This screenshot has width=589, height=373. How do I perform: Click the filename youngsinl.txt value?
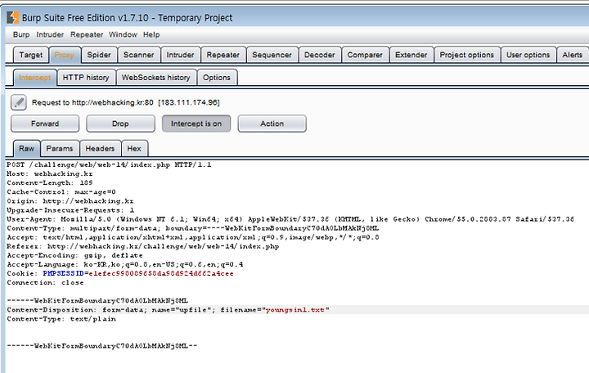[x=294, y=310]
